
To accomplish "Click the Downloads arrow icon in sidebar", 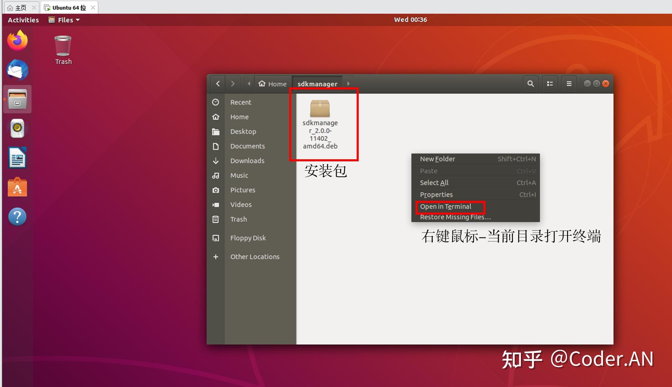I will coord(216,161).
